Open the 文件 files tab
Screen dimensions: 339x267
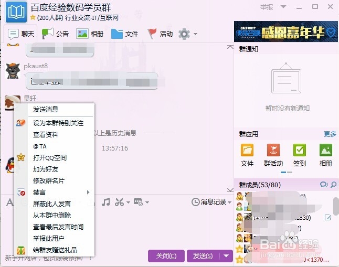click(x=124, y=34)
